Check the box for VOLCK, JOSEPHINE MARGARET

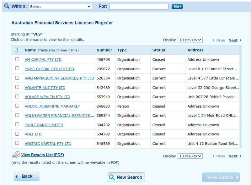17,106
